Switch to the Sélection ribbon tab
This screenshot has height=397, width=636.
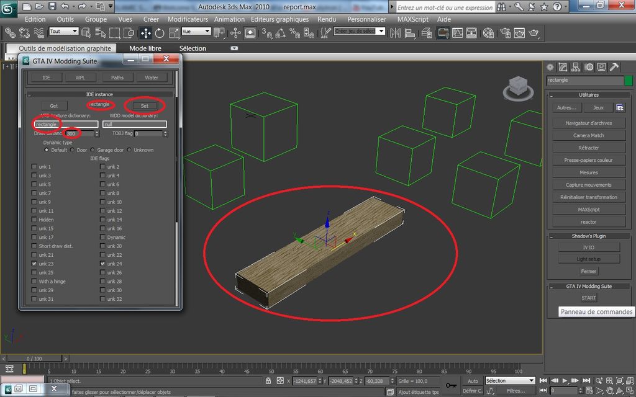coord(193,48)
